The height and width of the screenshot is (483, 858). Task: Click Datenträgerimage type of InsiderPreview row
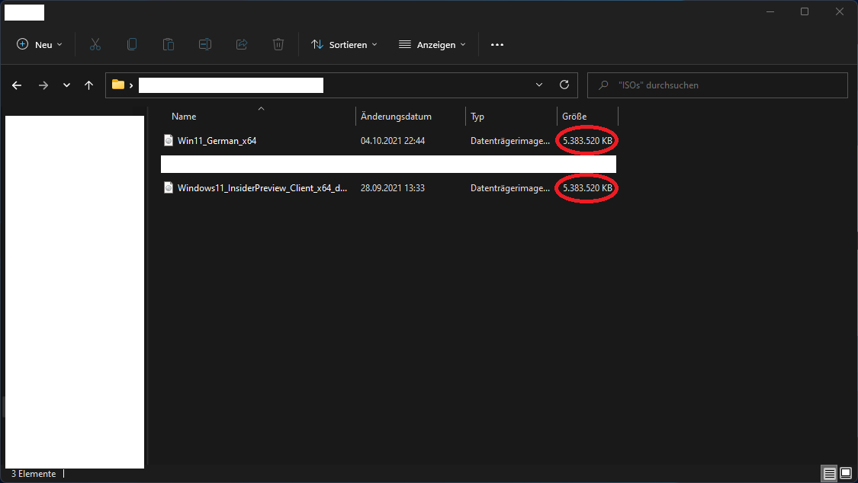tap(510, 188)
